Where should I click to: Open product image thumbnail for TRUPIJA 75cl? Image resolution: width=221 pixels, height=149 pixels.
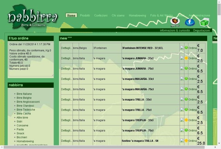pos(182,130)
